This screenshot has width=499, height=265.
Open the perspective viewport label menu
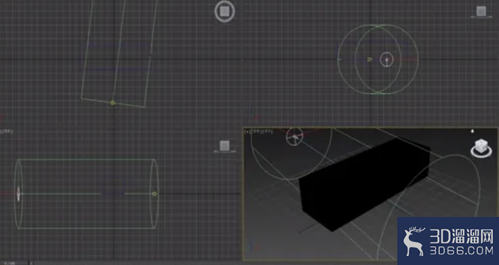(259, 131)
